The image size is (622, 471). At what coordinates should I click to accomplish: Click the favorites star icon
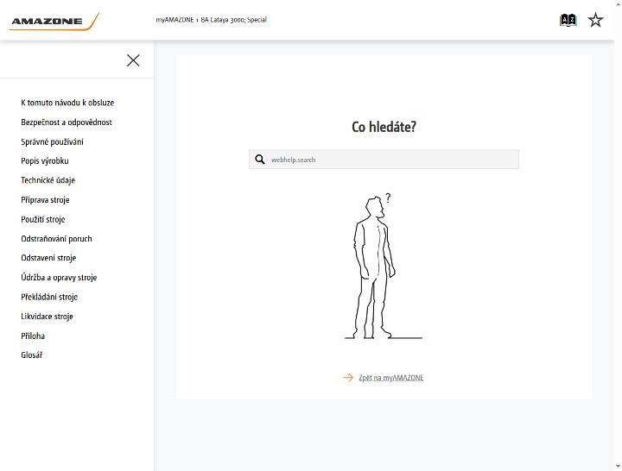[x=595, y=20]
